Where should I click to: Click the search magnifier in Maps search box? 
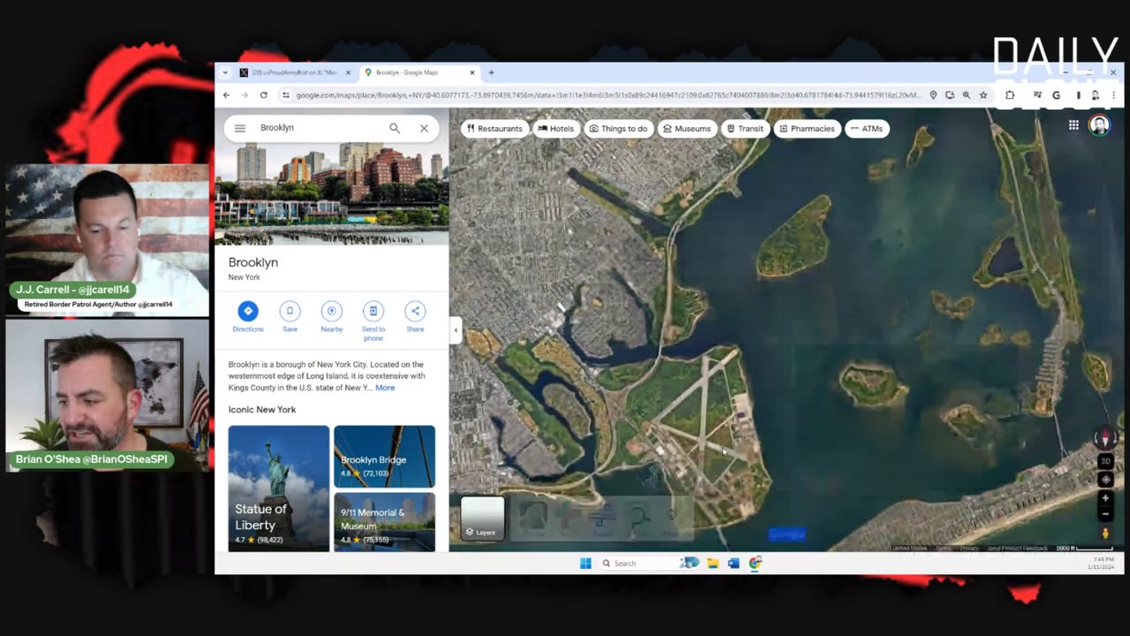395,128
